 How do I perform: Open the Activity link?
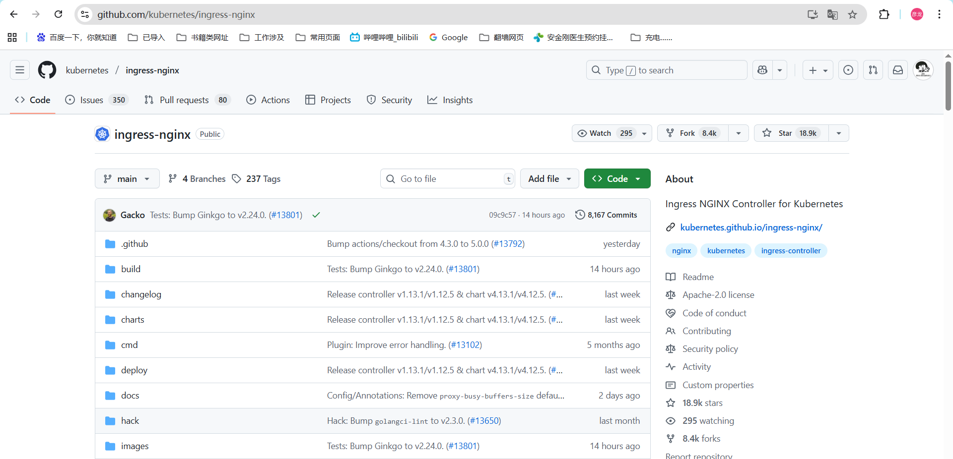[688, 367]
